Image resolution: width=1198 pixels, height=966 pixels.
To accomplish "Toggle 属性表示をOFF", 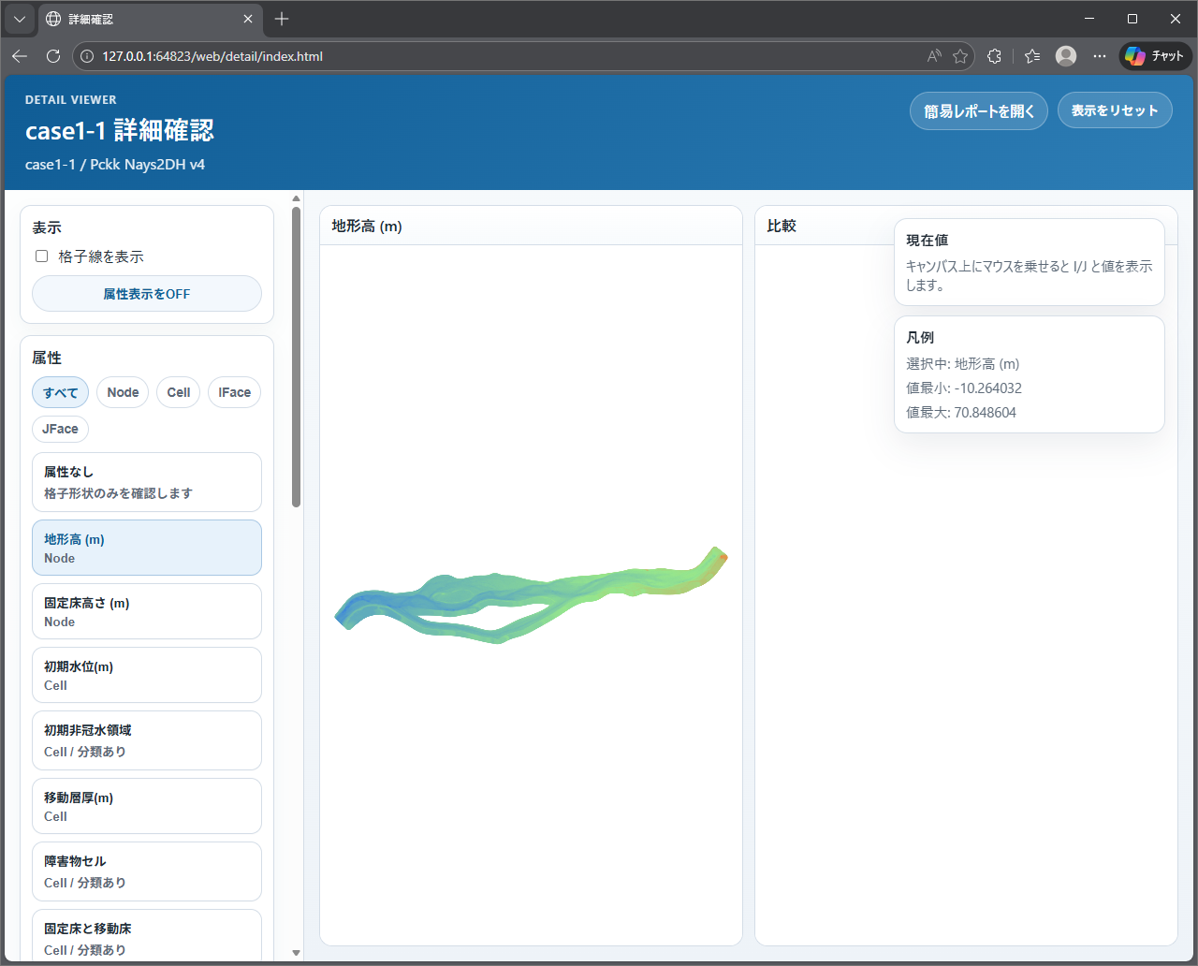I will pyautogui.click(x=147, y=293).
